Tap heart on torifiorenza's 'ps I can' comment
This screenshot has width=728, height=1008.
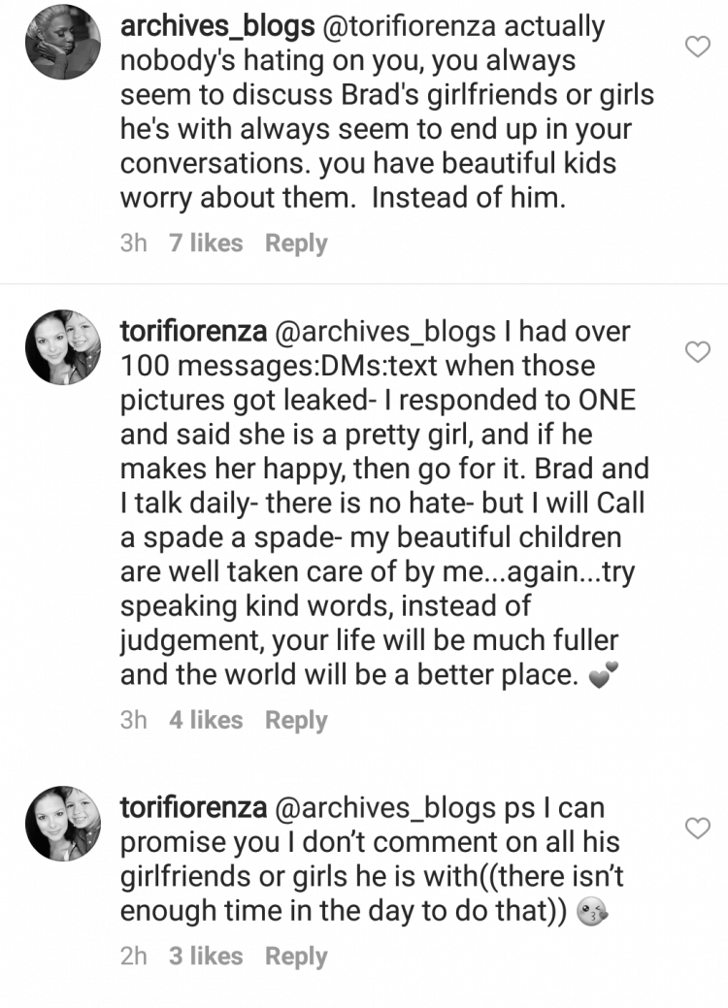(x=699, y=828)
